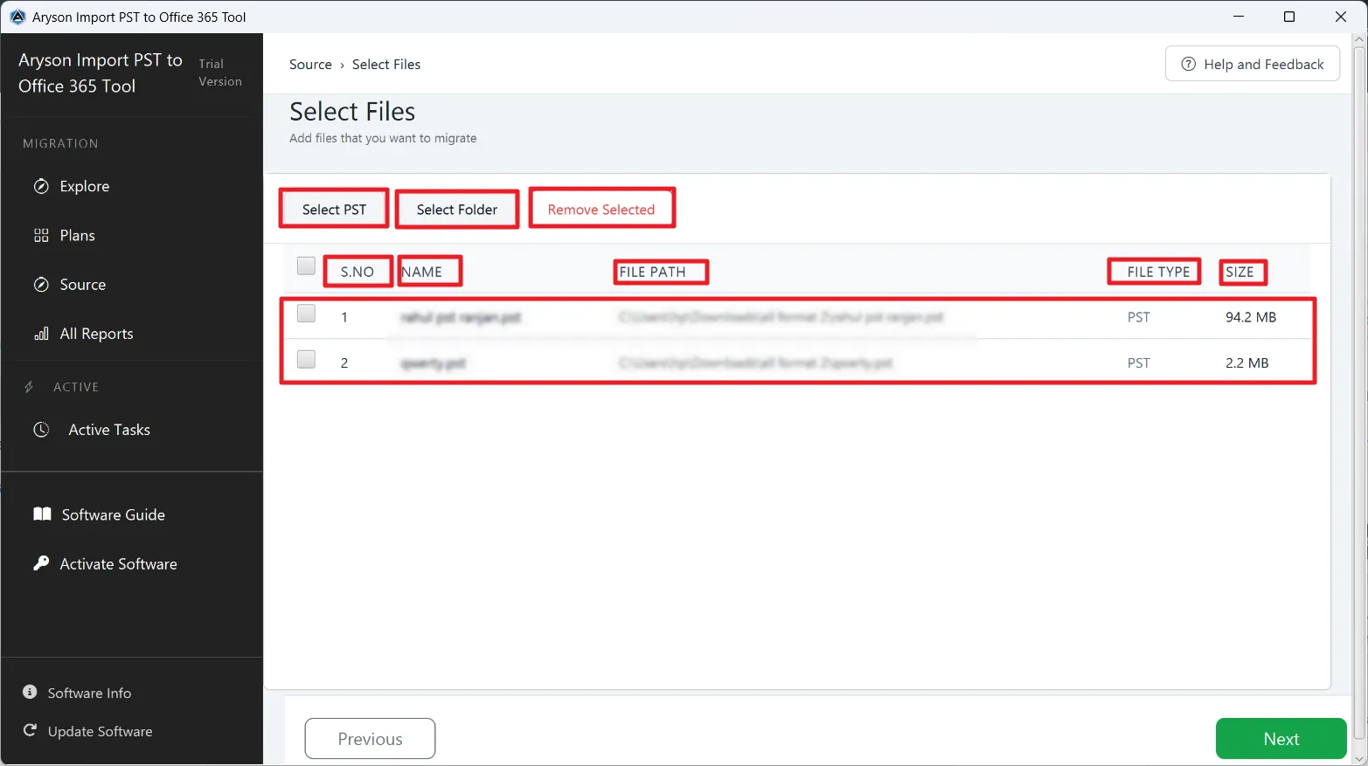Click the Software Guide book icon
Viewport: 1368px width, 766px height.
[x=42, y=514]
